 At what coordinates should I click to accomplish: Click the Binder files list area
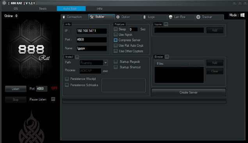(x=179, y=75)
